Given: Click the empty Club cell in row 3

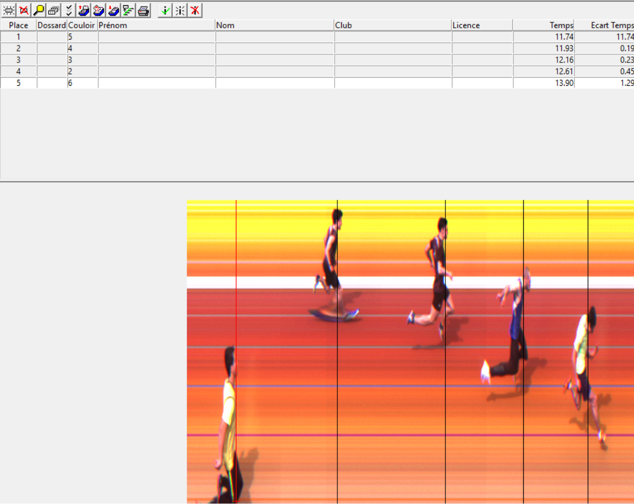Looking at the screenshot, I should (393, 60).
